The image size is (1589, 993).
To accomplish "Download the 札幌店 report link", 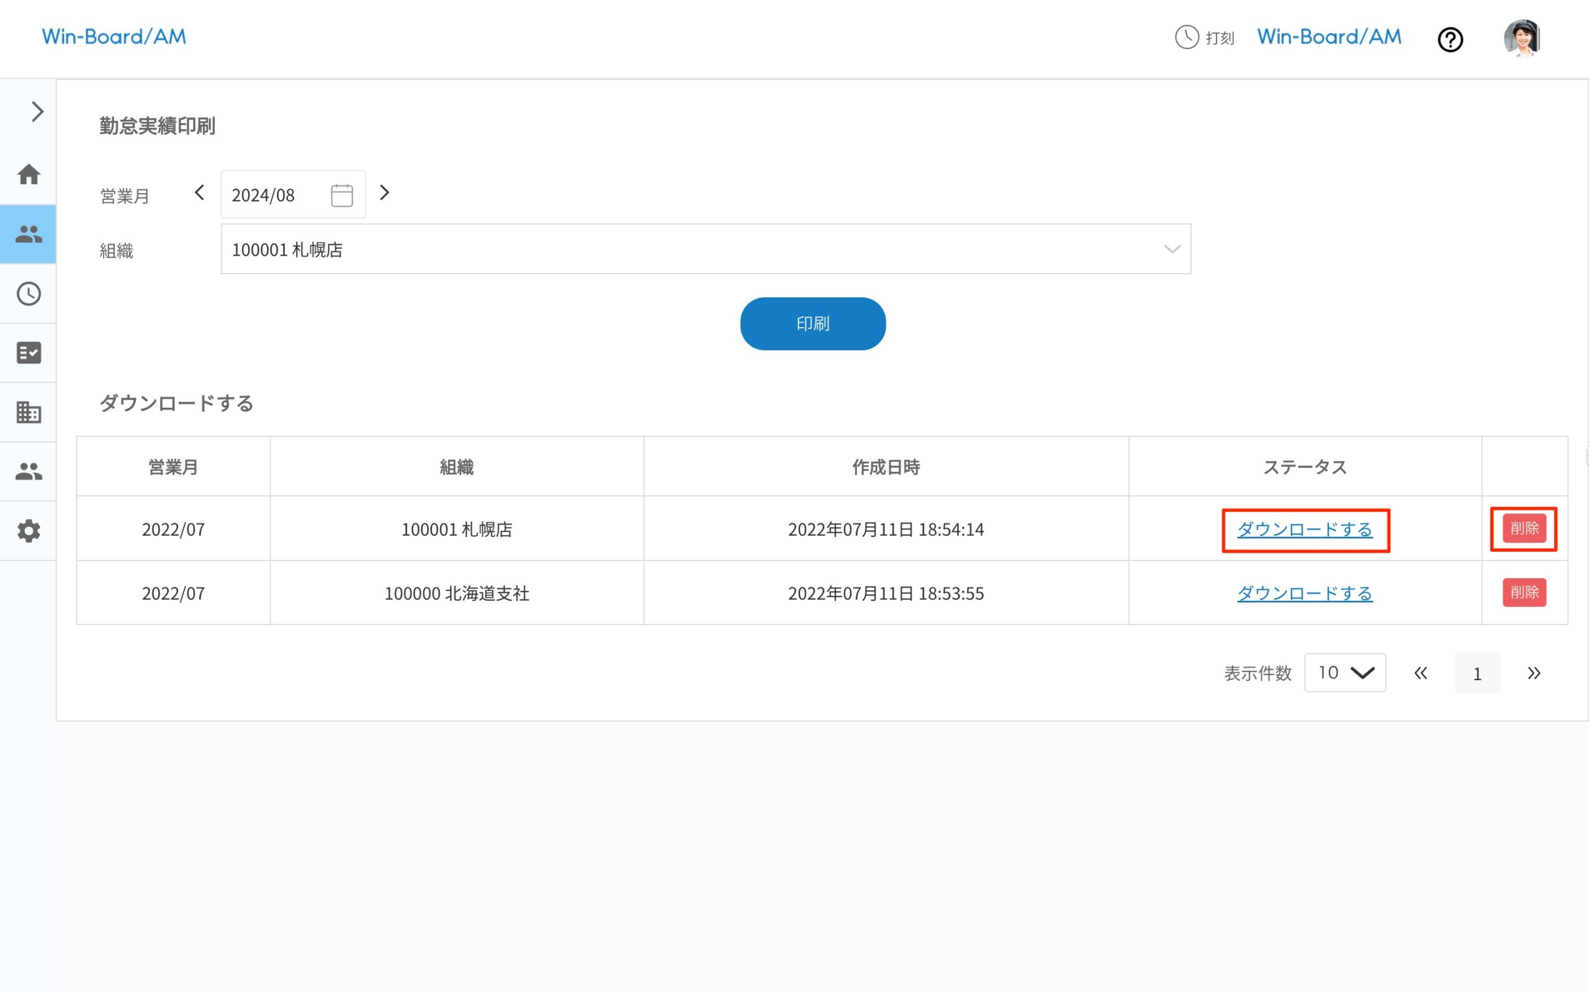I will click(x=1304, y=529).
